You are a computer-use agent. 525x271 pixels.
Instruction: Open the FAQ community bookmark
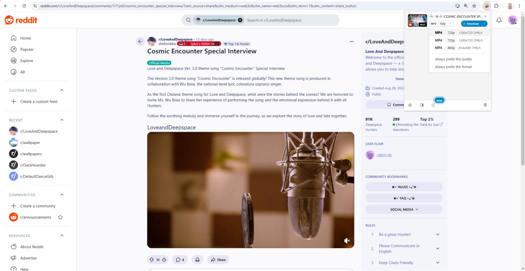404,198
